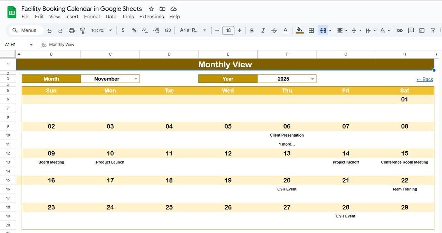Star this spreadsheet document
442x233 pixels.
click(151, 9)
